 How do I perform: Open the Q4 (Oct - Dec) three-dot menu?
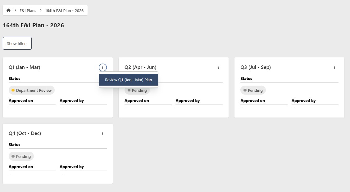coord(102,133)
